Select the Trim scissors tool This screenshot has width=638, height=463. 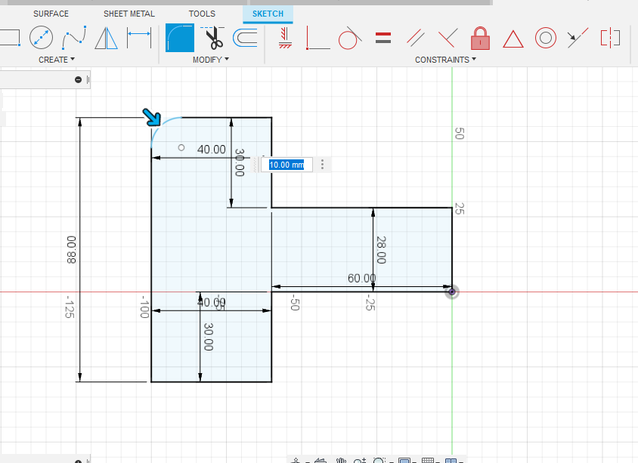pos(212,37)
